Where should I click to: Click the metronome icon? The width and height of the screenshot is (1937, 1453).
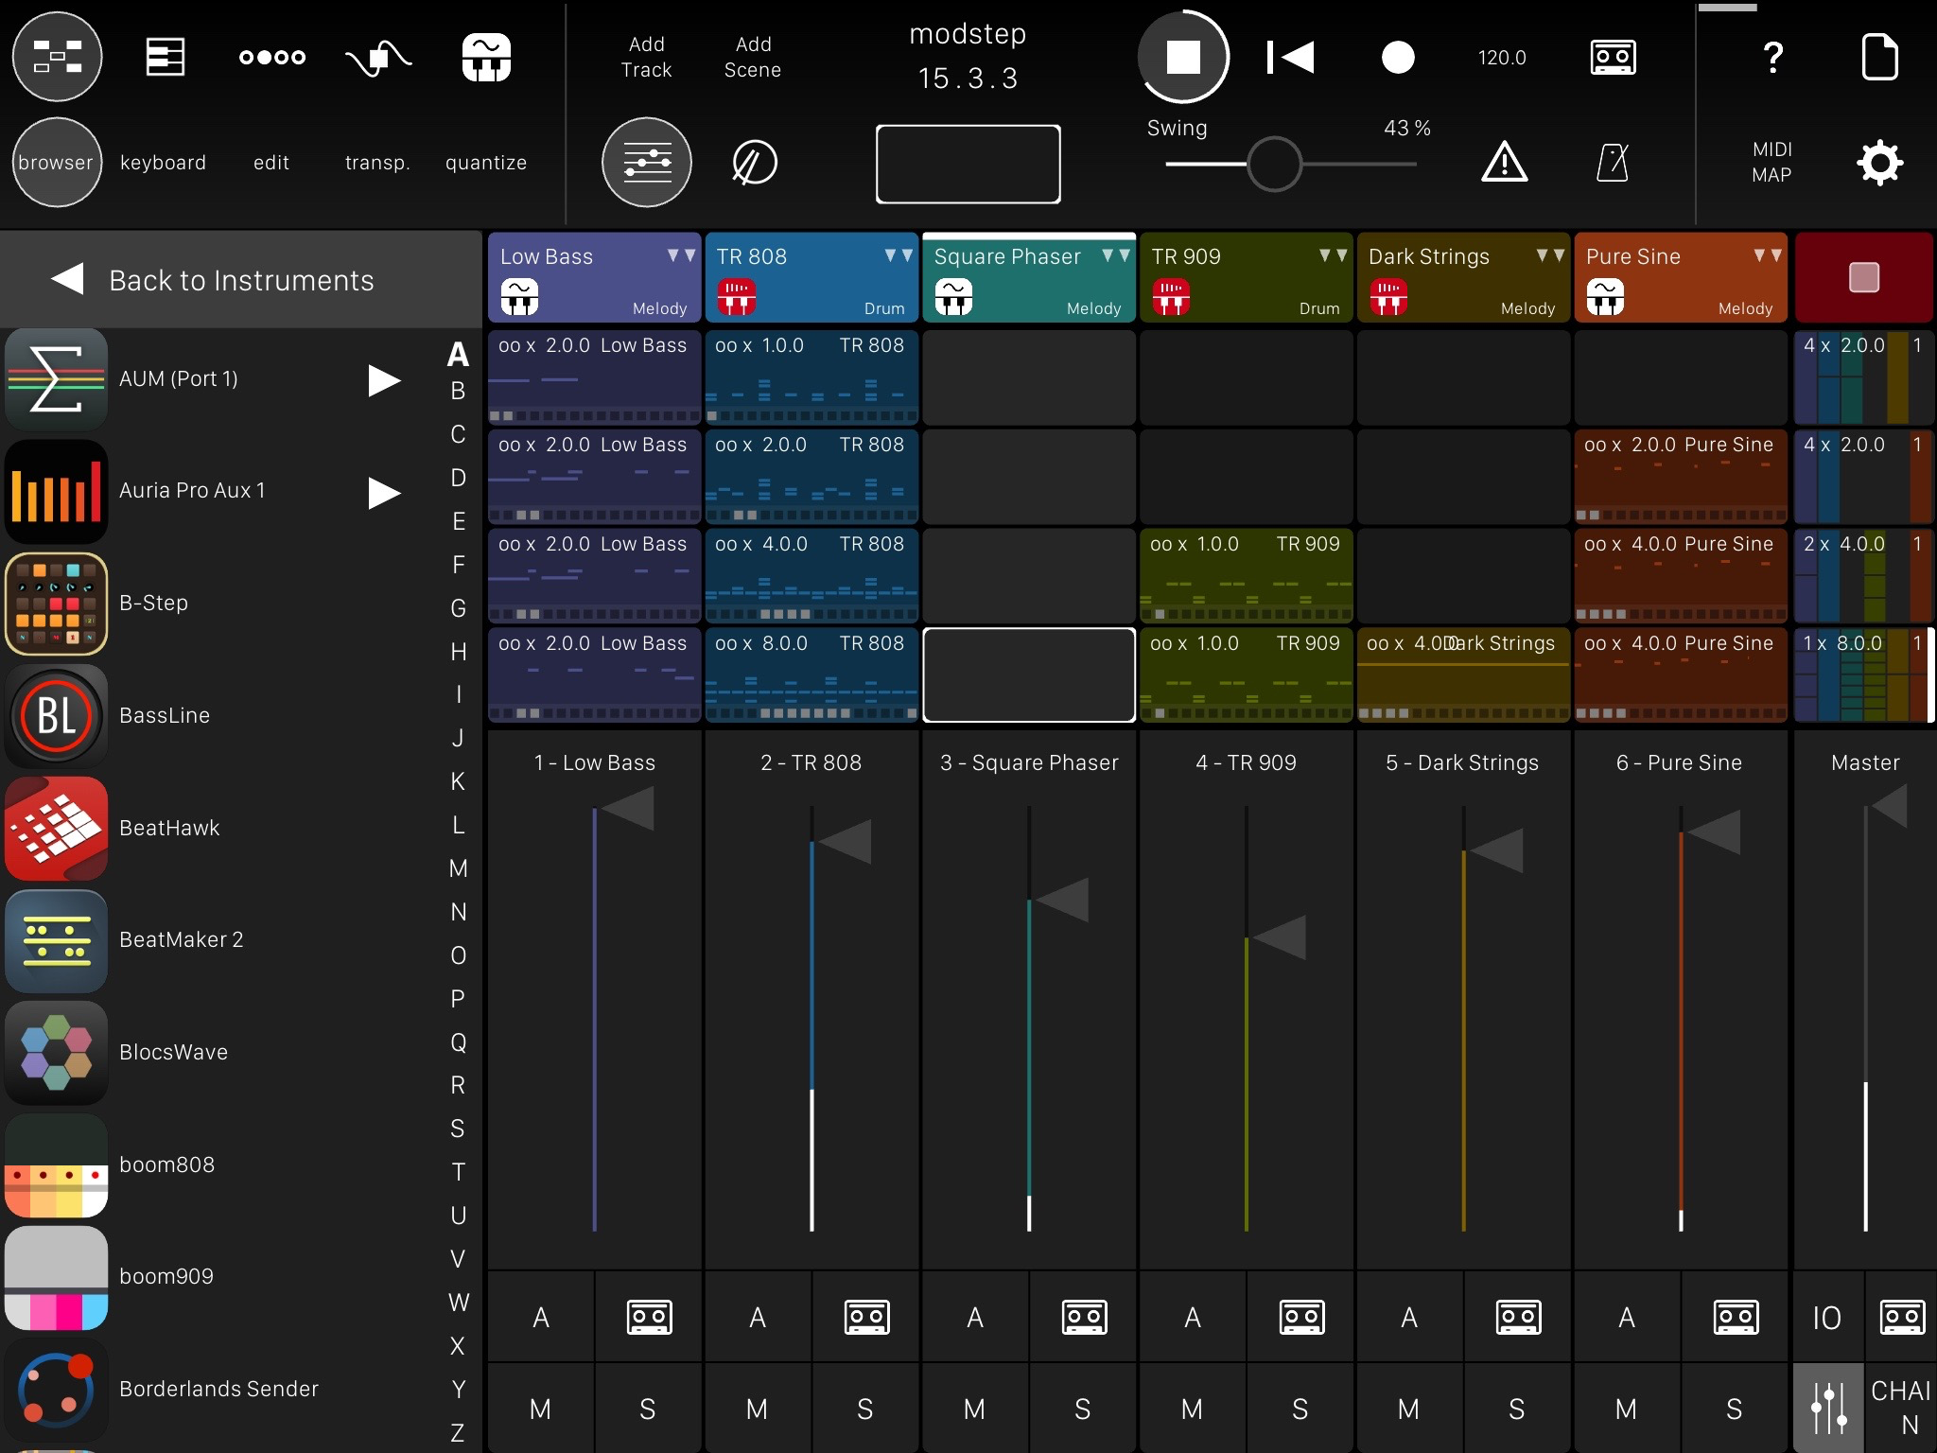[x=1613, y=163]
